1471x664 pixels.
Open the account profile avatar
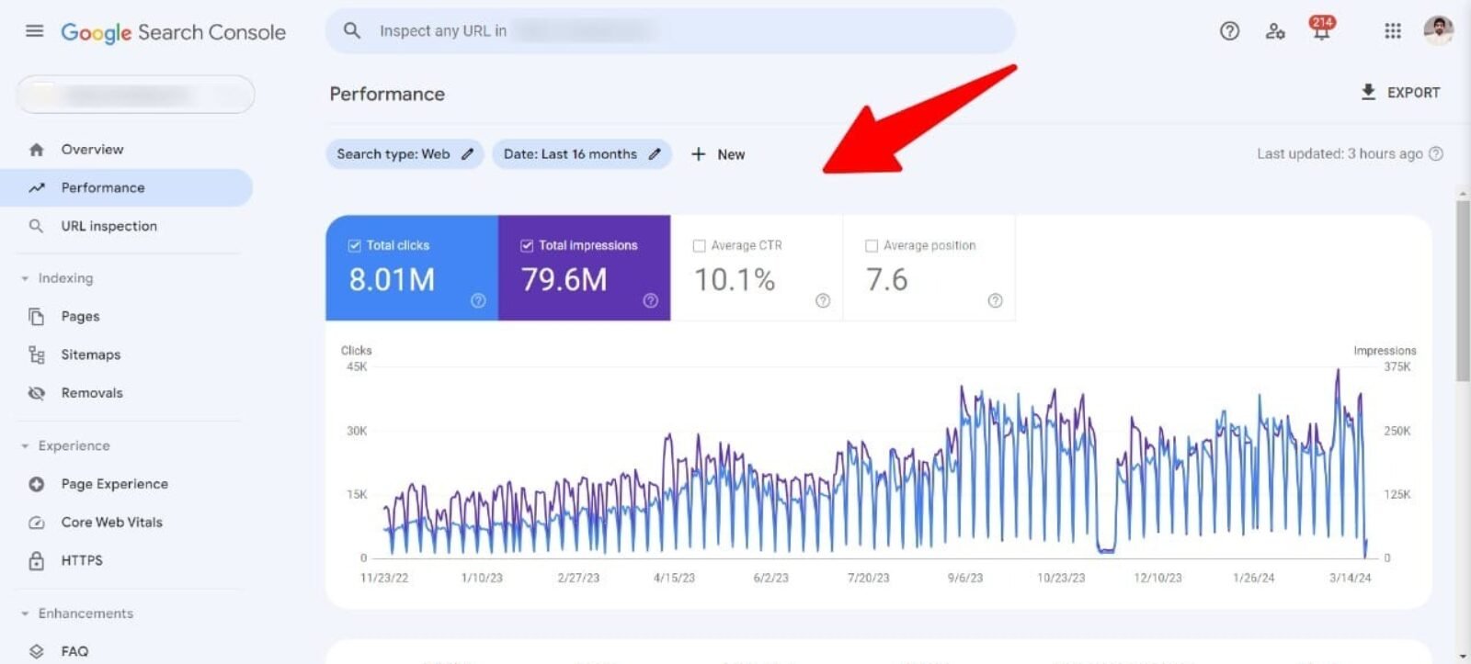point(1439,30)
